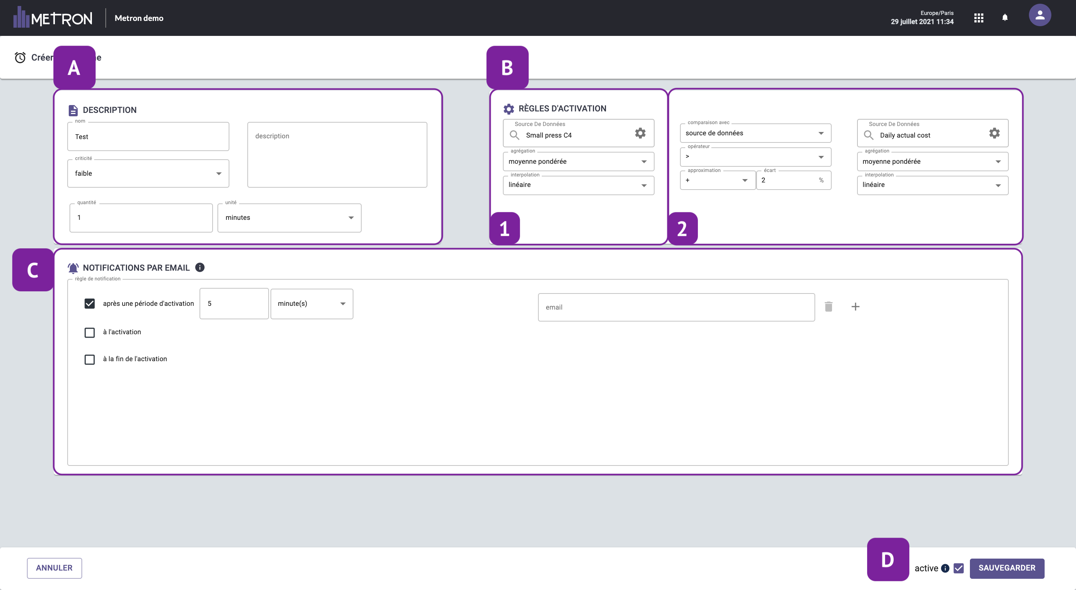
Task: Enable à la fin de l'activation
Action: pos(89,360)
